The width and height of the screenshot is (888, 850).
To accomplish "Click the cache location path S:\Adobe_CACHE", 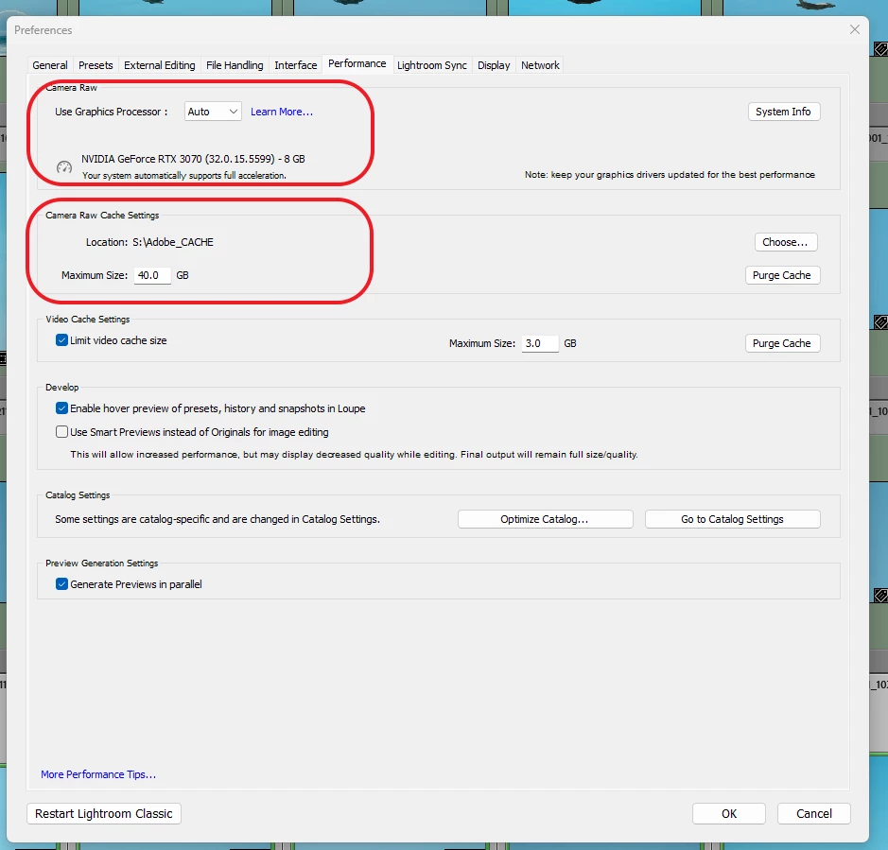I will pos(173,242).
